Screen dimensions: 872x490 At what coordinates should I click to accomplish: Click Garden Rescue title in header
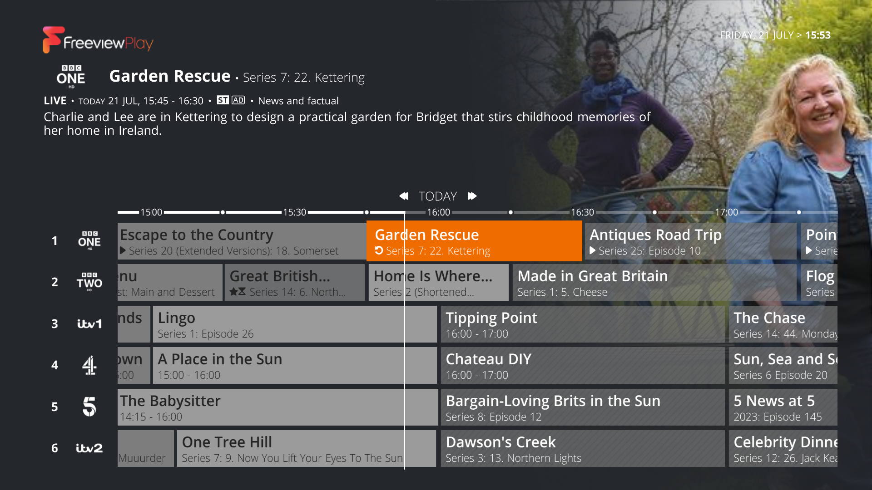click(170, 76)
